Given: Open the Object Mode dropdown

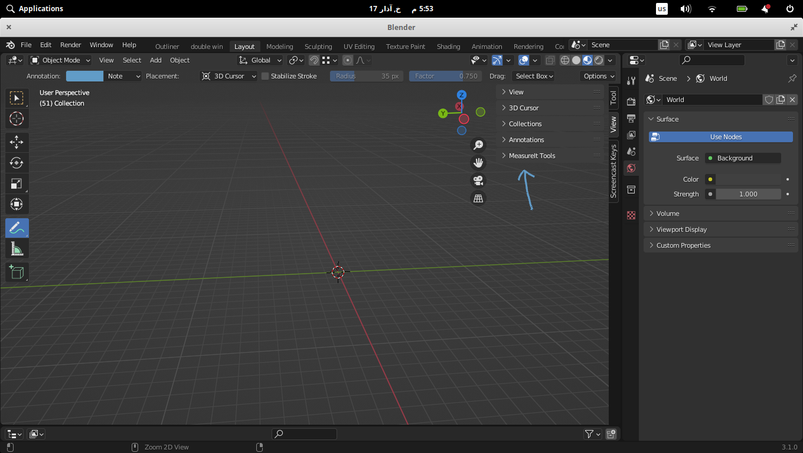Looking at the screenshot, I should (60, 60).
